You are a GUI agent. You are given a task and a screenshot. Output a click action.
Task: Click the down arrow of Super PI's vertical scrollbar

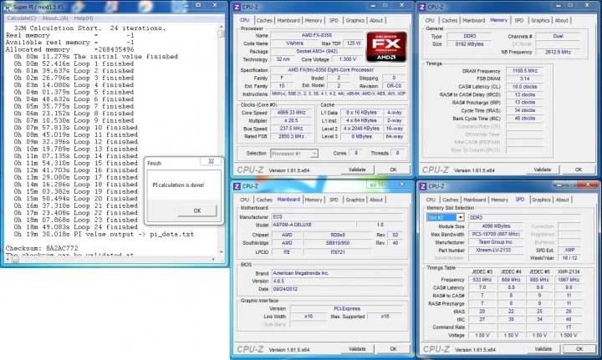tap(221, 252)
